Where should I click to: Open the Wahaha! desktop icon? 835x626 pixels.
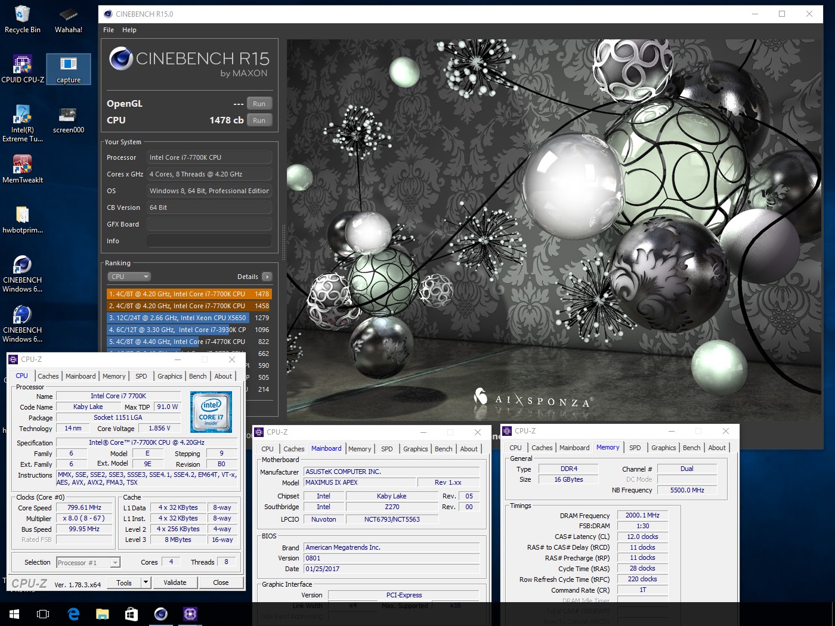tap(69, 20)
